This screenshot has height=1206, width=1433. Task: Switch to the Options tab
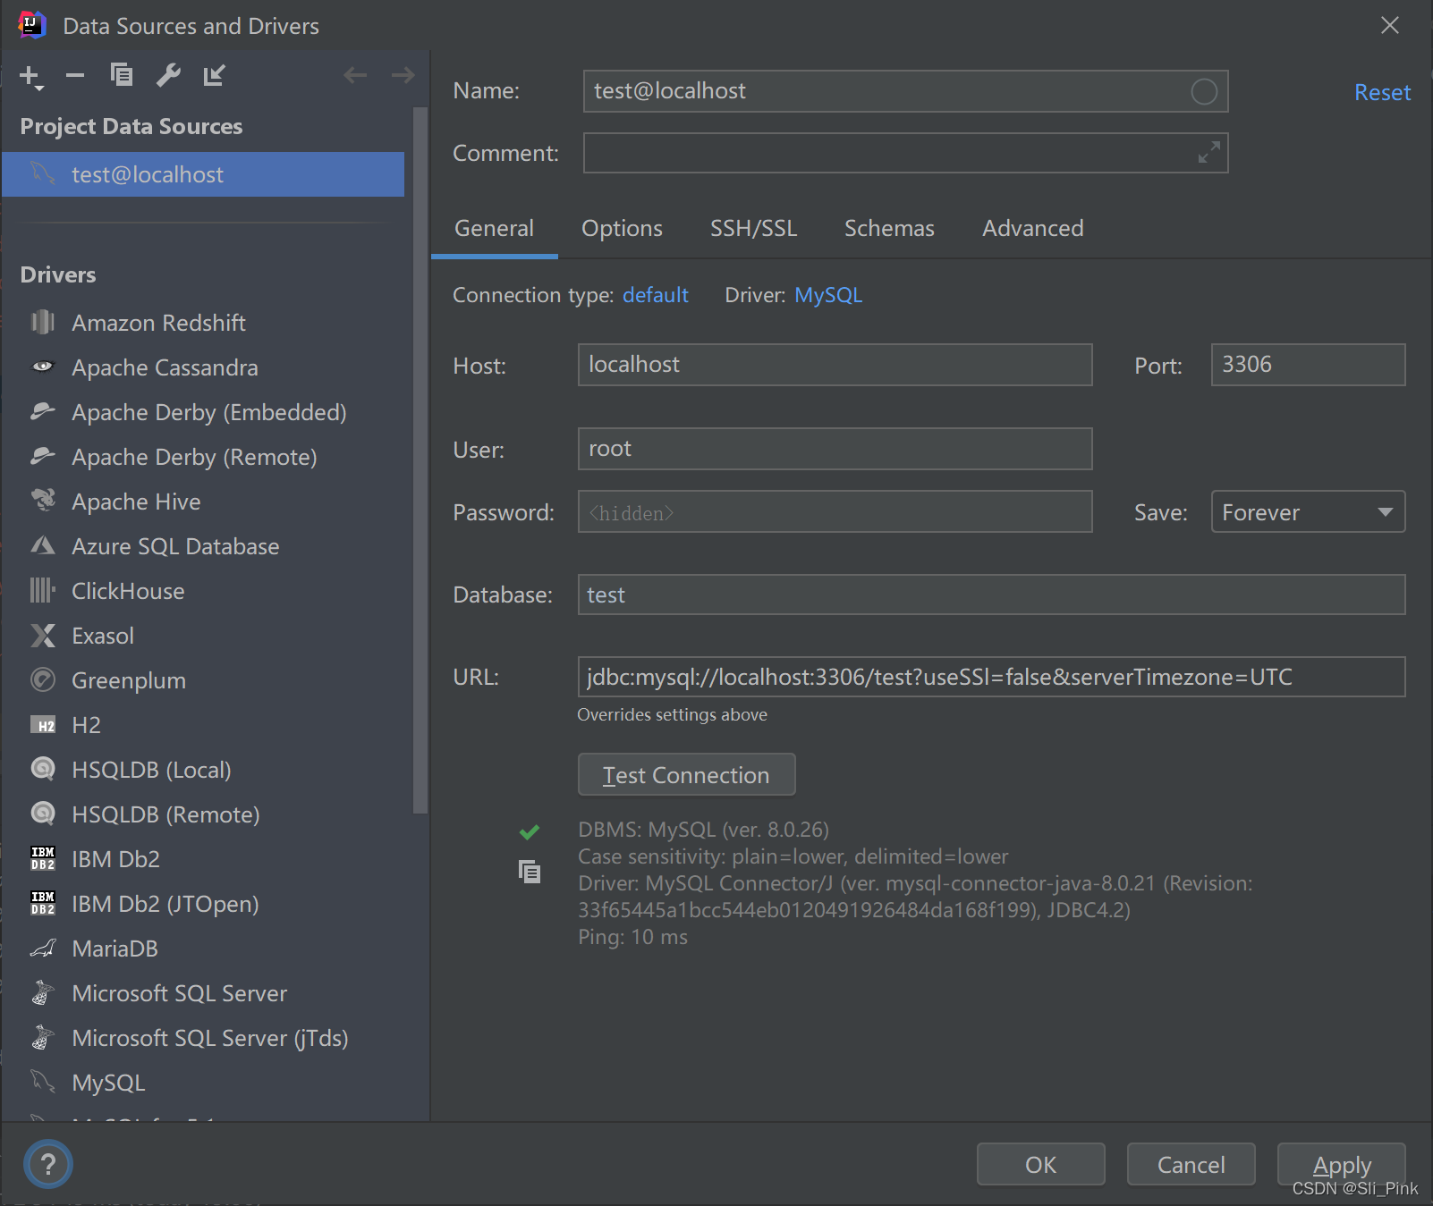tap(622, 229)
